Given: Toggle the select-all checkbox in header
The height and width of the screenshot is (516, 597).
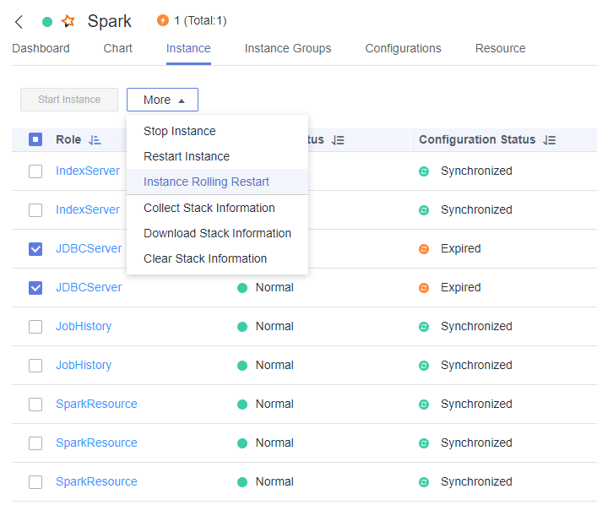Looking at the screenshot, I should tap(35, 139).
